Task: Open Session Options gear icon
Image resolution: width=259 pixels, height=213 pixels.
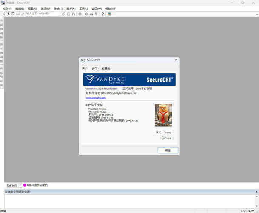Action: pos(86,14)
